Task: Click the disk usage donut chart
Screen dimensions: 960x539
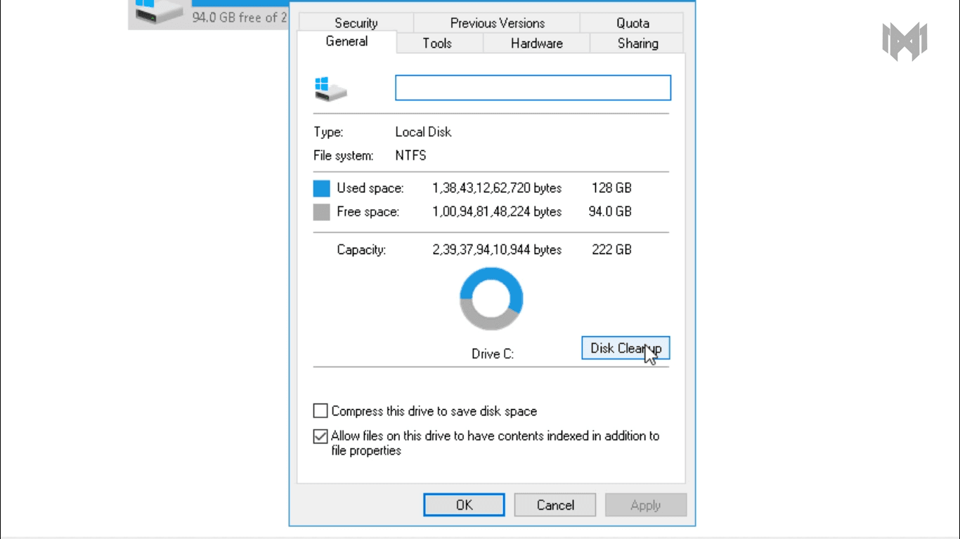Action: (x=491, y=300)
